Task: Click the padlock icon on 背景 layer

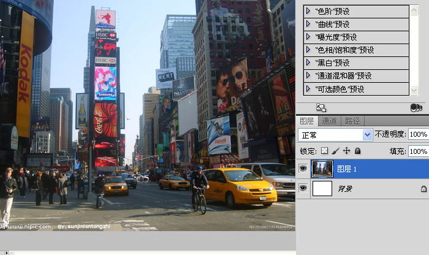Action: (423, 189)
